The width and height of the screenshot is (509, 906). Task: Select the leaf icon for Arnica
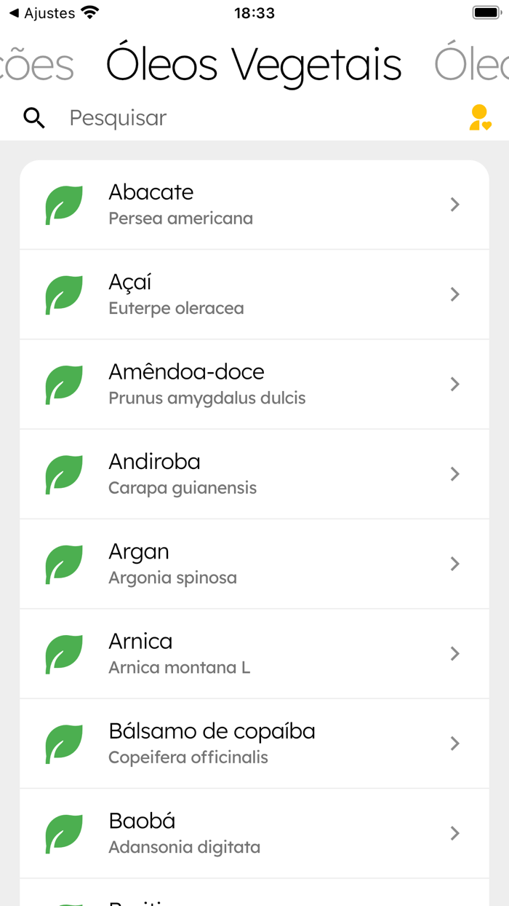point(64,654)
